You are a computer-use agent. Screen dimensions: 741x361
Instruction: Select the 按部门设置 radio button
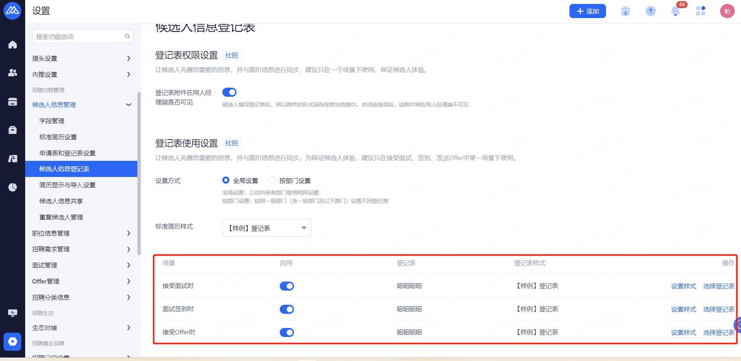tap(272, 180)
